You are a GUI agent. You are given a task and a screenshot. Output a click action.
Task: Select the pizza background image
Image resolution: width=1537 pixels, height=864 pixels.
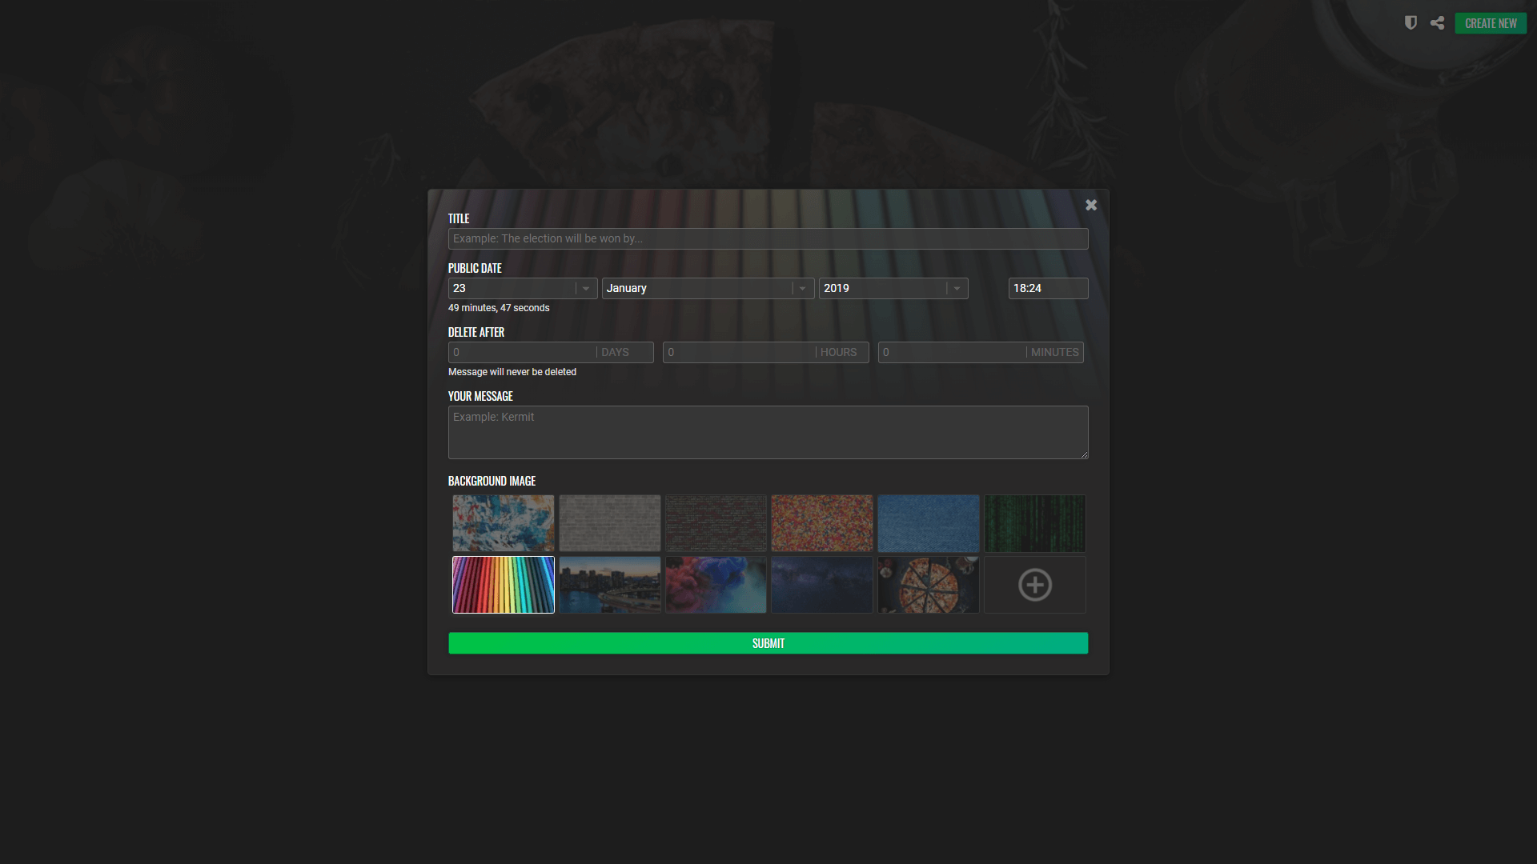pyautogui.click(x=928, y=585)
